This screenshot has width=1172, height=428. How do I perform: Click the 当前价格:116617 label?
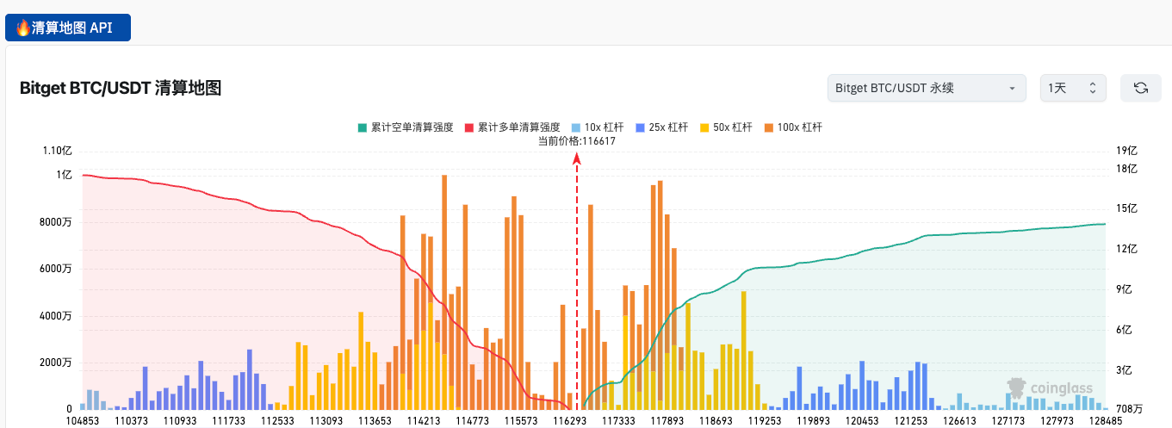[577, 141]
